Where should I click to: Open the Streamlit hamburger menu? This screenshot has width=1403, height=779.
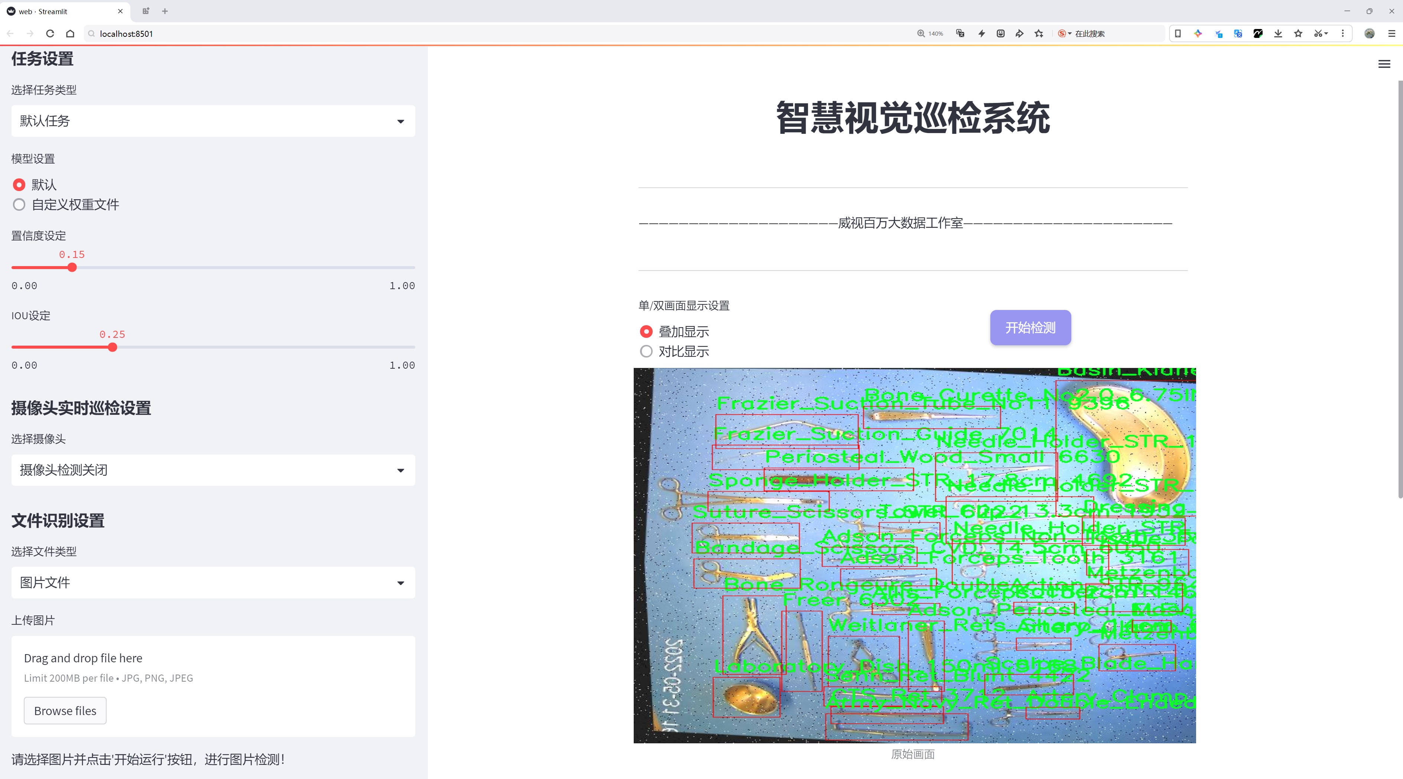(1384, 64)
